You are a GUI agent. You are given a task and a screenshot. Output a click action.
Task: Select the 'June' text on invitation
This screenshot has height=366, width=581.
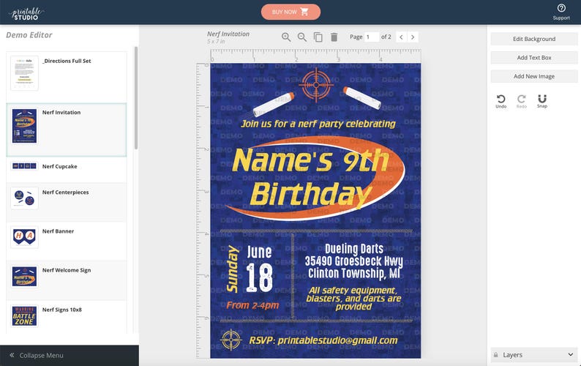pyautogui.click(x=259, y=252)
